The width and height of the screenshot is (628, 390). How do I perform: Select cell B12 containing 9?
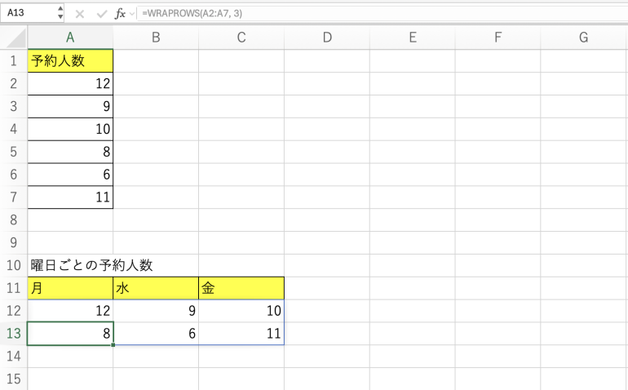pyautogui.click(x=156, y=311)
